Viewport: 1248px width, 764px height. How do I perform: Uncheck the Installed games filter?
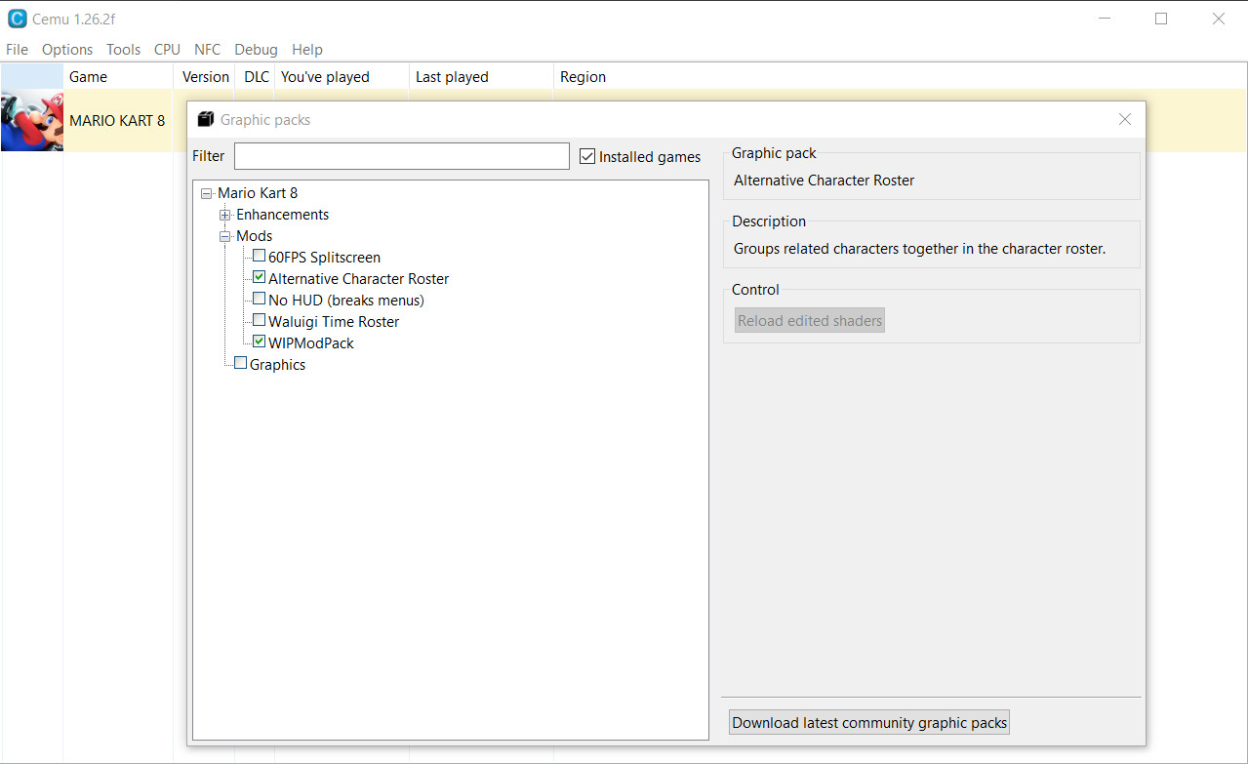click(x=586, y=156)
